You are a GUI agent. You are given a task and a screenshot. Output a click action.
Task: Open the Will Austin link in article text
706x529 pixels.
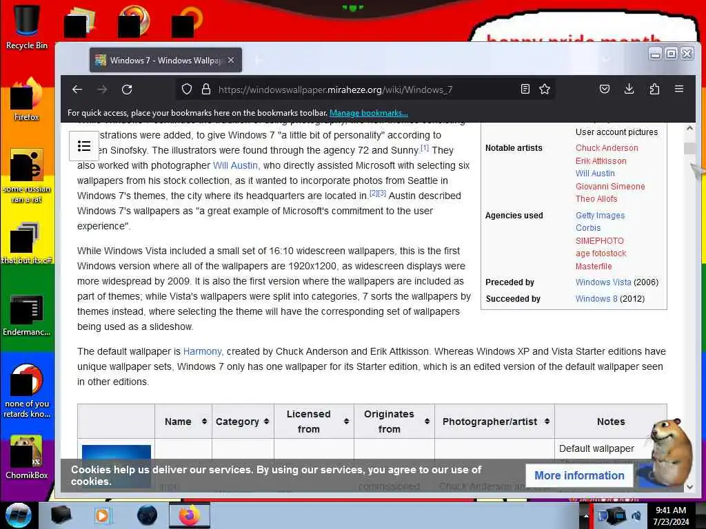(236, 165)
